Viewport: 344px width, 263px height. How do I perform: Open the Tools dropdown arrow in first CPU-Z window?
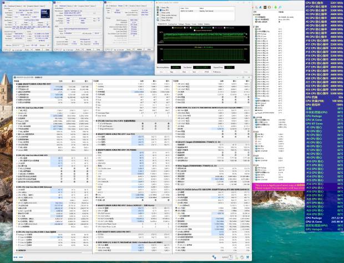(x=32, y=49)
